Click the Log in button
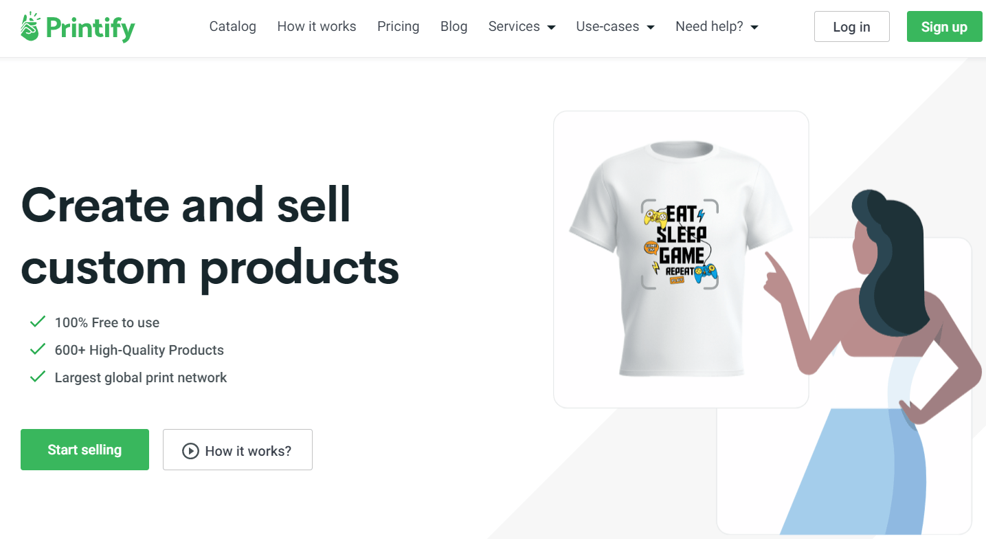986x539 pixels. [851, 26]
